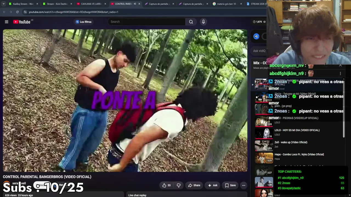Screen dimensions: 351x197
Task: Go back in browser history
Action: [x=4, y=12]
